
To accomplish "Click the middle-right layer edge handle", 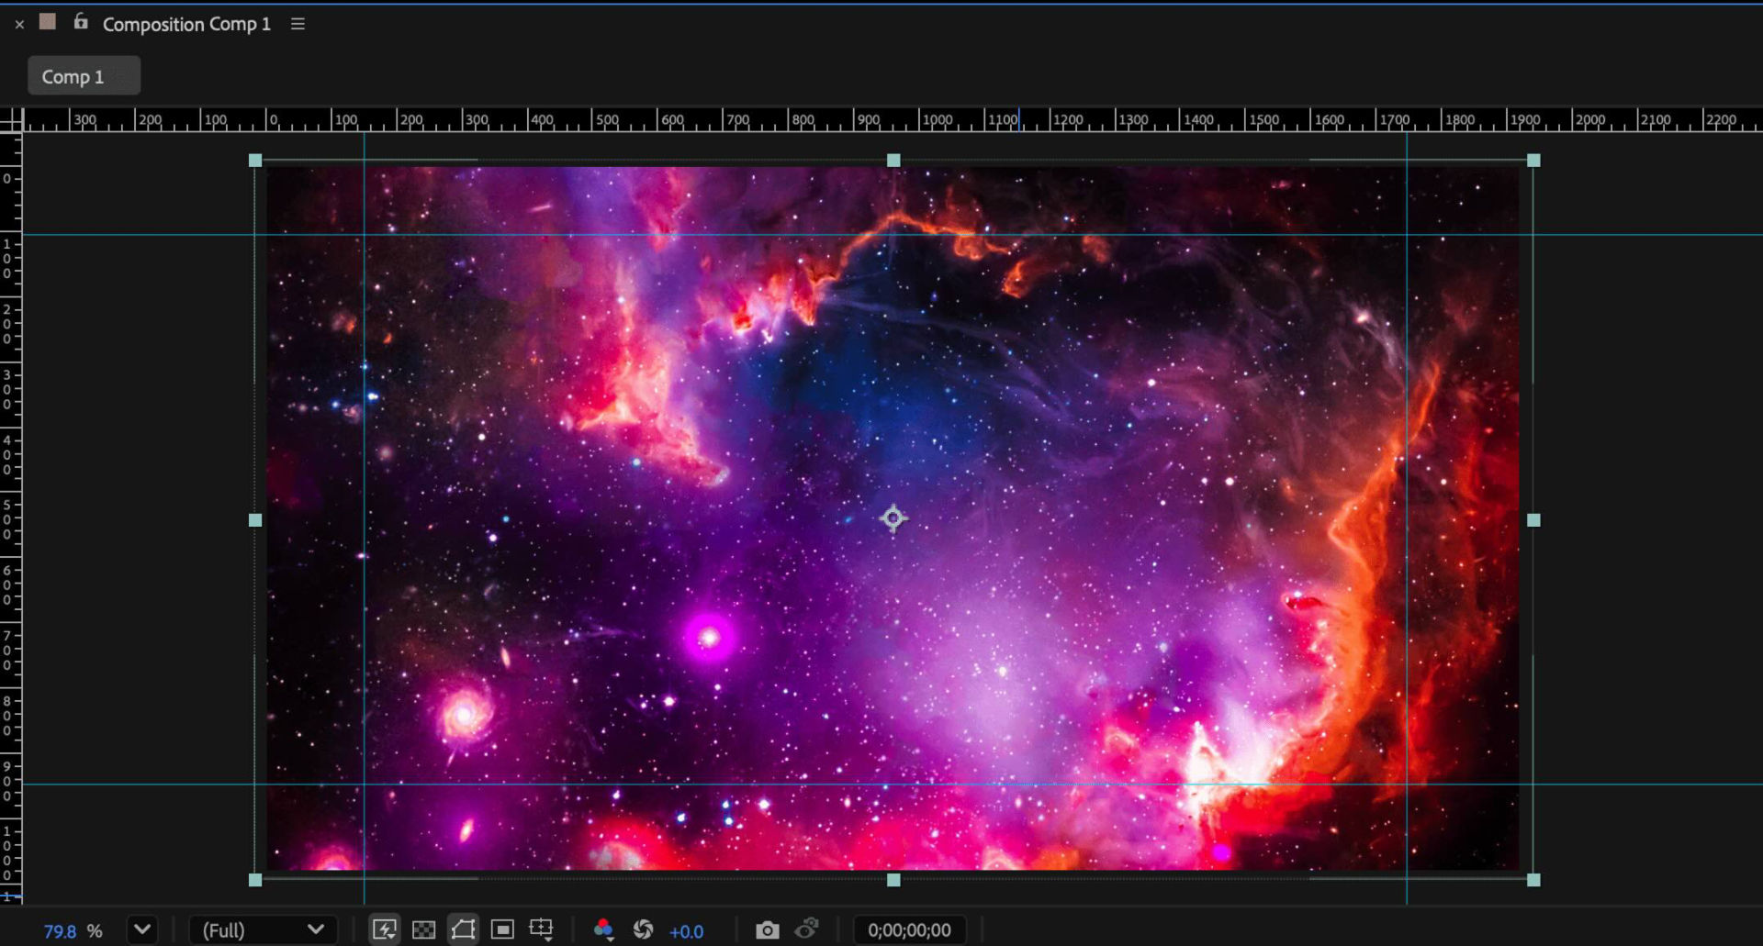I will [x=1533, y=520].
